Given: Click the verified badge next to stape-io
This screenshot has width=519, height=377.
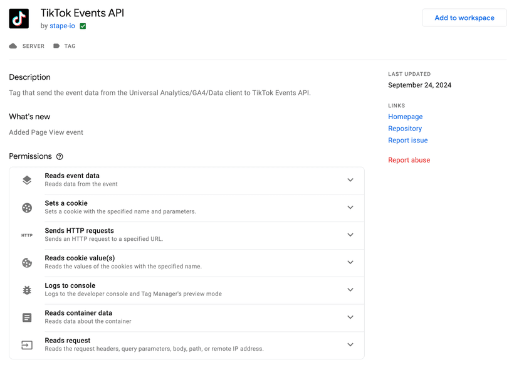Looking at the screenshot, I should [x=82, y=26].
